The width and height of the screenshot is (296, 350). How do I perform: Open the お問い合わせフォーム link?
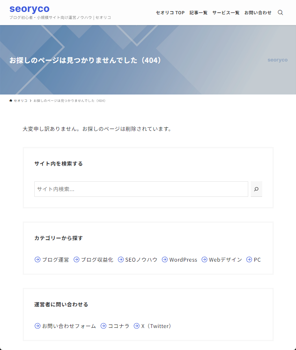(x=69, y=326)
